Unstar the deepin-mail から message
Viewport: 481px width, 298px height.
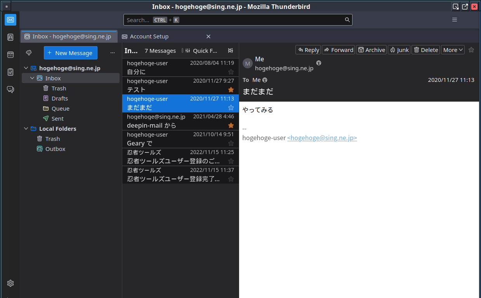click(231, 125)
